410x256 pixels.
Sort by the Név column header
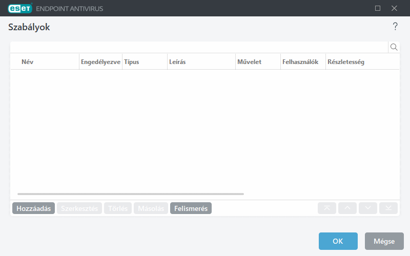coord(45,62)
